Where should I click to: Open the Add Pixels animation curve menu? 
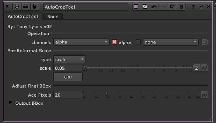coord(204,95)
